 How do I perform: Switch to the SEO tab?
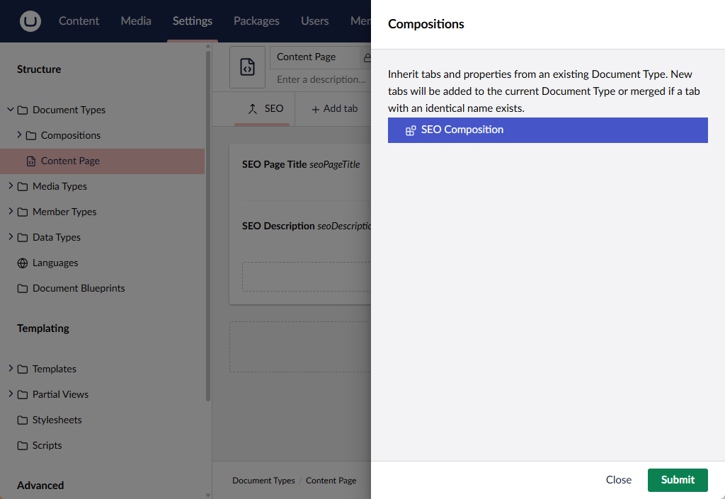click(266, 109)
